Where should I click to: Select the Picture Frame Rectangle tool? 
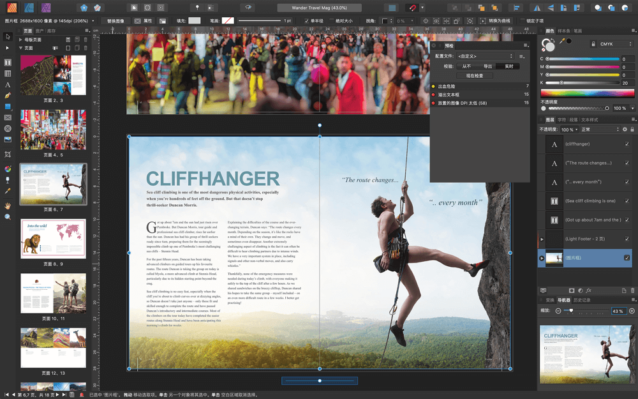(x=7, y=117)
